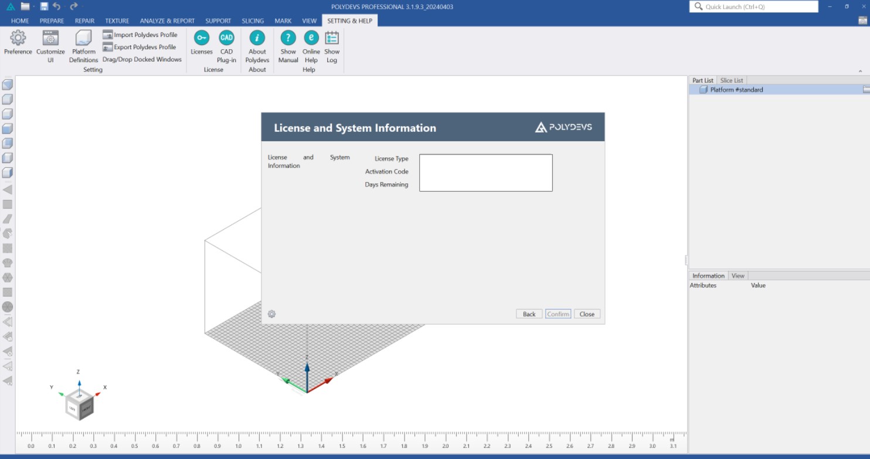Click the icon at far right of ribbon tab bar

862,21
